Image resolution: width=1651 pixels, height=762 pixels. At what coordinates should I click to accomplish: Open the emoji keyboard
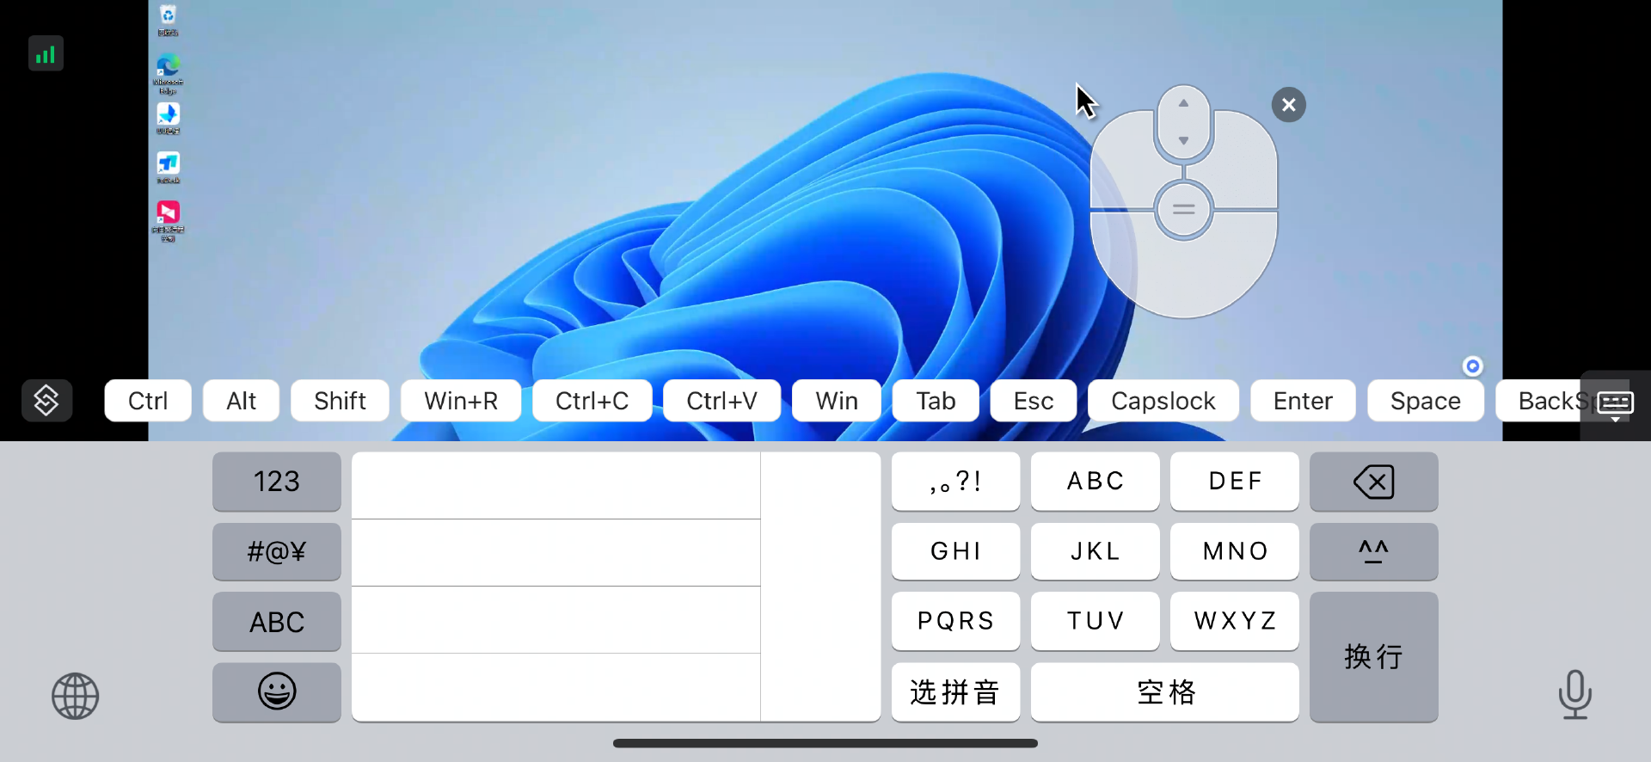coord(277,691)
